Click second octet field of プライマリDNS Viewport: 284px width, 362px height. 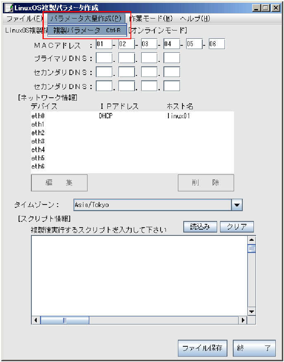click(127, 58)
